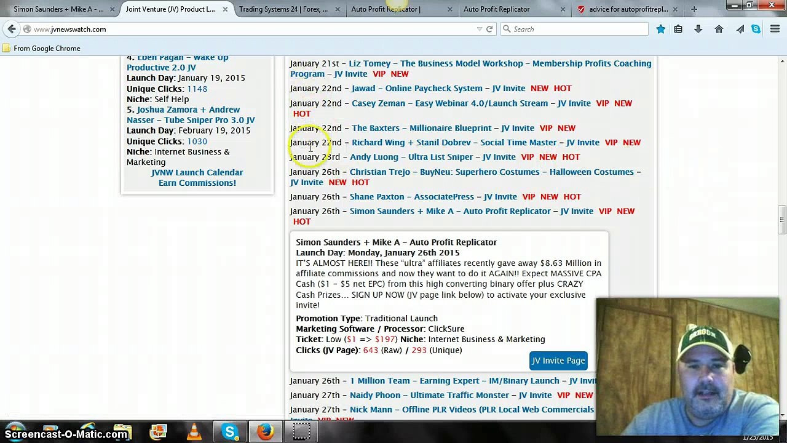Go to the Home page icon
Screen dimensions: 787x443
[719, 29]
